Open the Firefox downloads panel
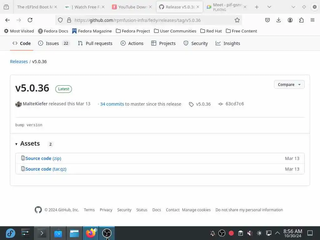Viewport: 320px width, 240px height. (278, 20)
